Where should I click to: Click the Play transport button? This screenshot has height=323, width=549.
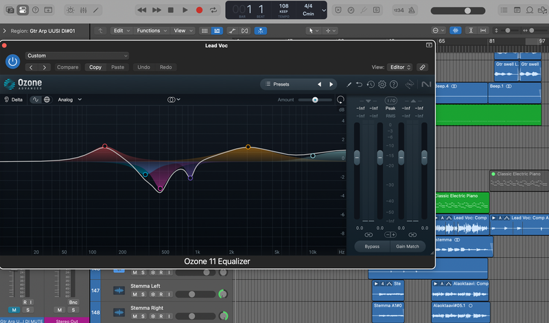[x=185, y=10]
